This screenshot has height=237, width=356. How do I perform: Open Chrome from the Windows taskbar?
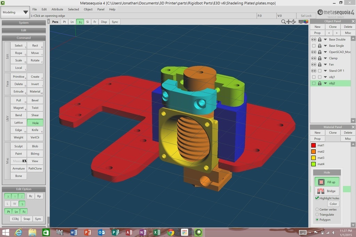click(x=170, y=232)
